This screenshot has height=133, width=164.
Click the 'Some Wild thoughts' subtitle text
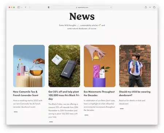(82, 27)
